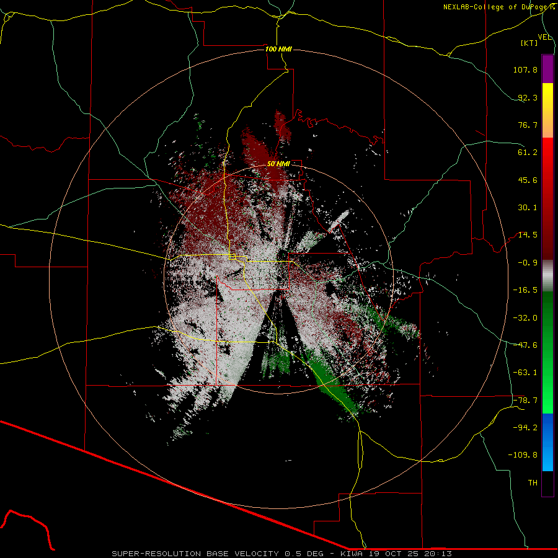This screenshot has width=558, height=558.
Task: Click the -63.1 velocity scale value
Action: click(x=525, y=373)
